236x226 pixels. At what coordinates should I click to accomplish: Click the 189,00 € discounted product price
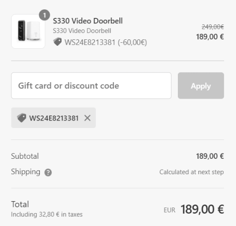point(210,37)
